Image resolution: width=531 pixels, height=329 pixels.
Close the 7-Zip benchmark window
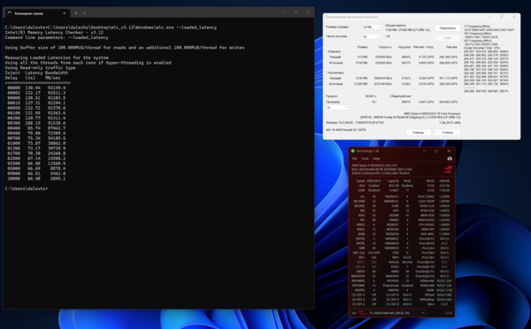tap(514, 17)
